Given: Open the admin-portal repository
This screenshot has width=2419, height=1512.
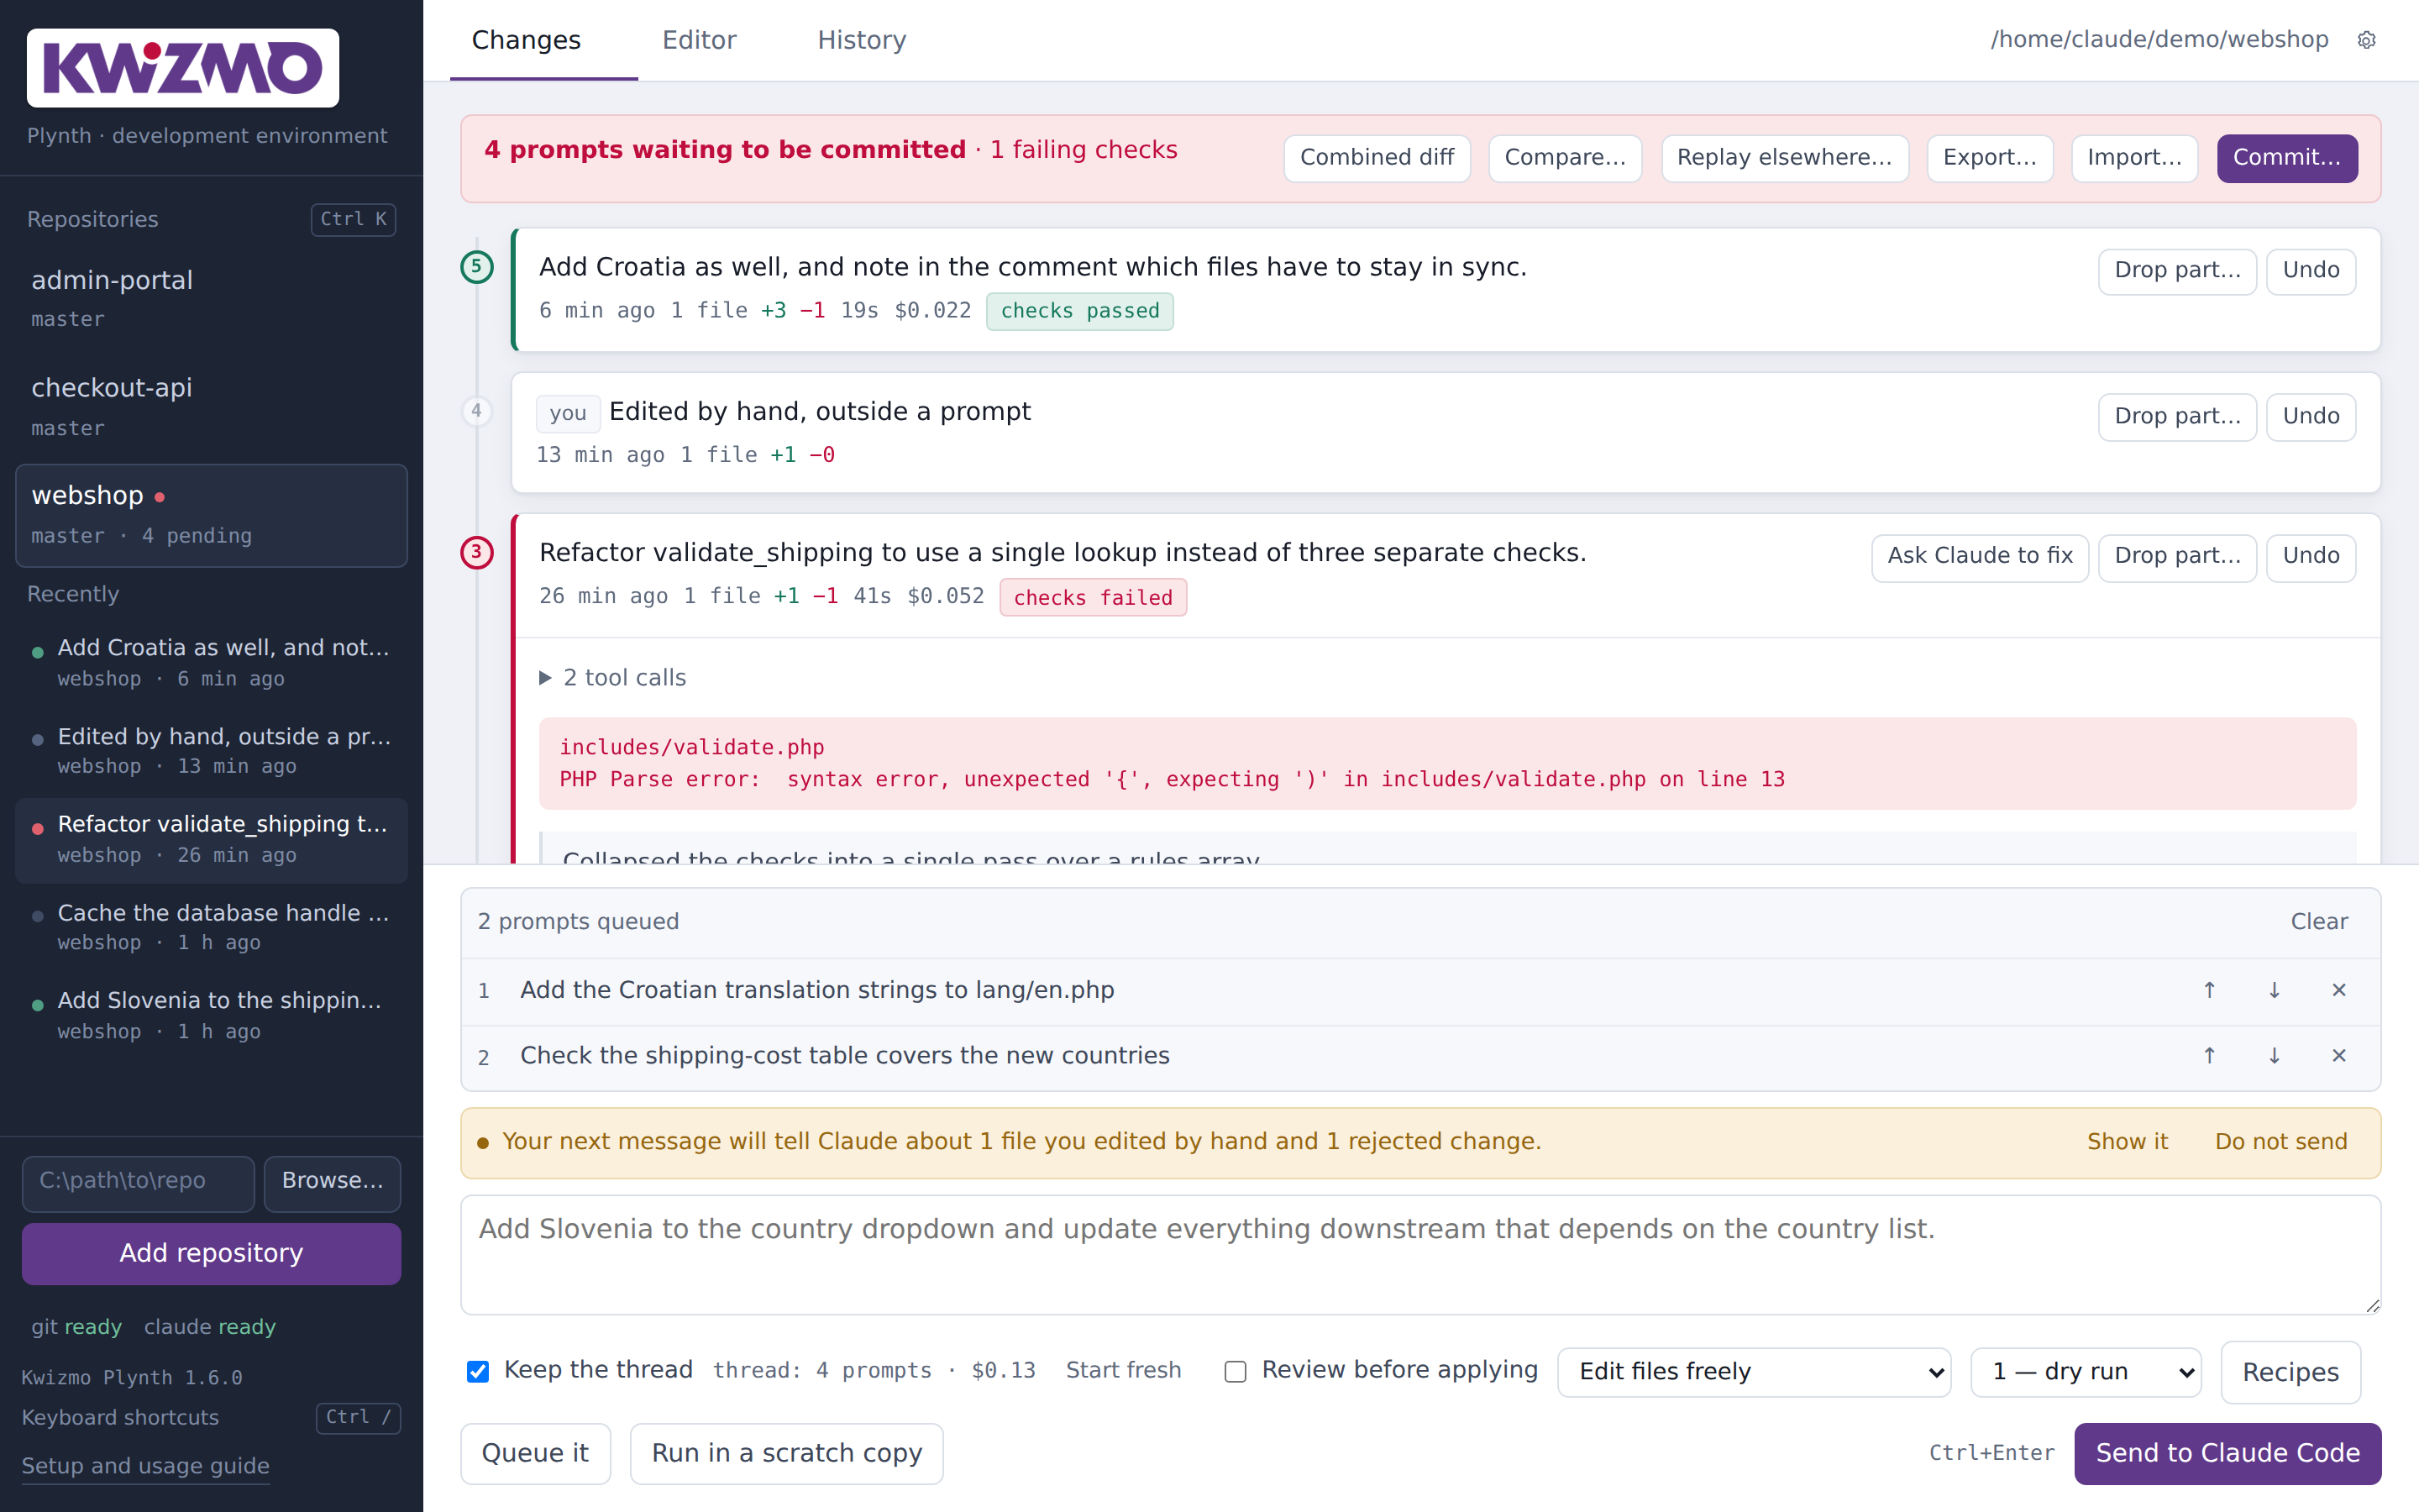Looking at the screenshot, I should click(211, 298).
